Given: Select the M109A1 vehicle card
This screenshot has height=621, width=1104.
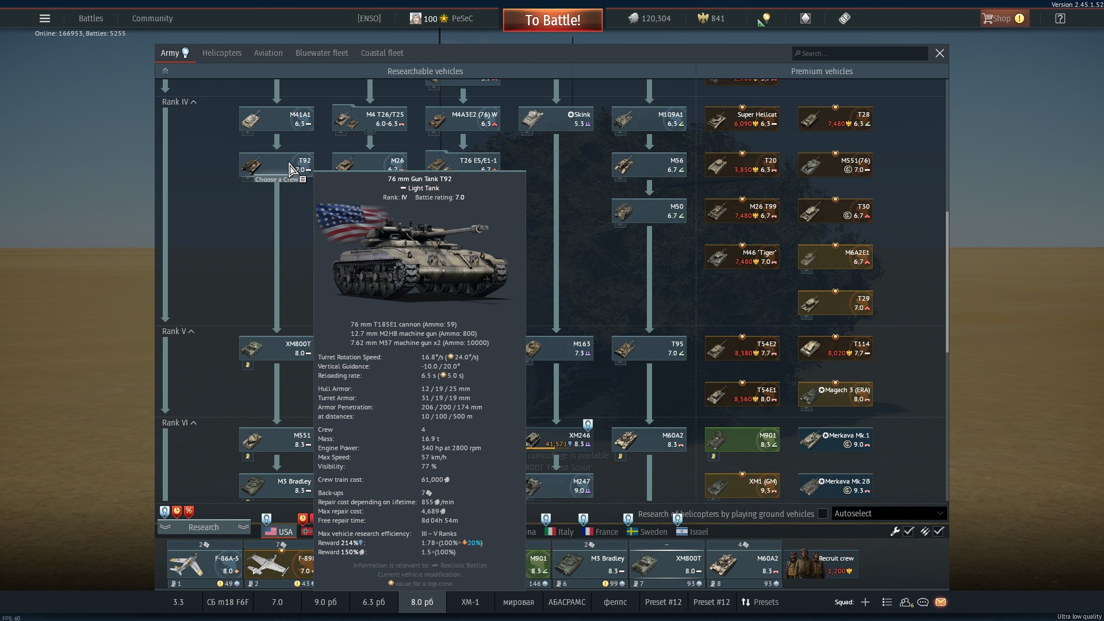Looking at the screenshot, I should pos(649,119).
